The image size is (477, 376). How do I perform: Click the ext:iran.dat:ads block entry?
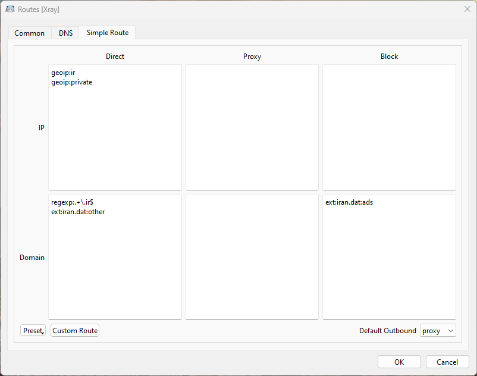point(349,202)
